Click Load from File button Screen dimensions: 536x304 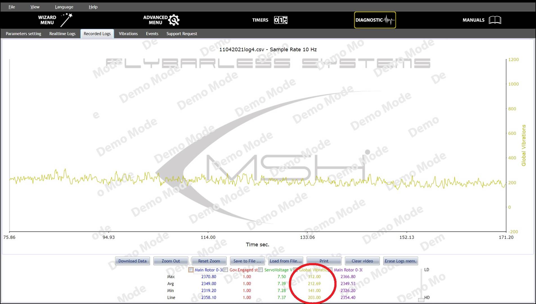click(x=285, y=261)
